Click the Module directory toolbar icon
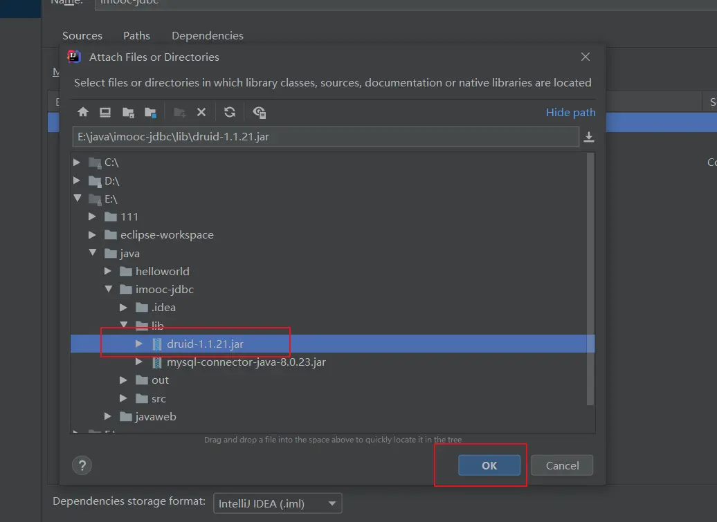The width and height of the screenshot is (717, 522). tap(150, 112)
